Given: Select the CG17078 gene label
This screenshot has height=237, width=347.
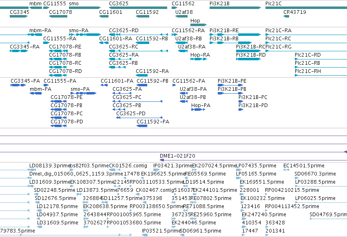Looking at the screenshot, I should [60, 12].
